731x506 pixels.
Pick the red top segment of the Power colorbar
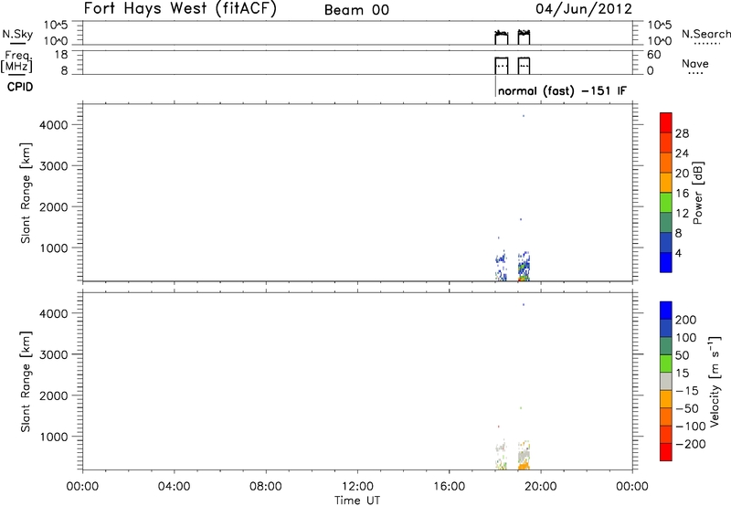pos(666,122)
